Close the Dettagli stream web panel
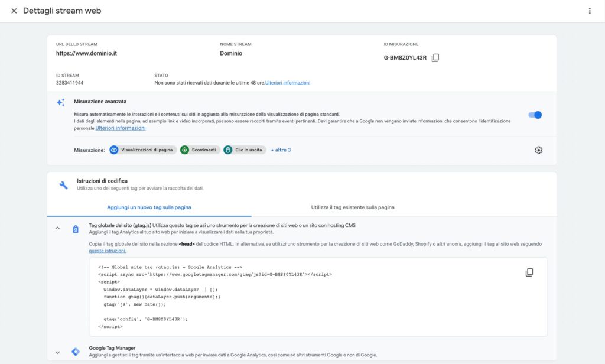Screen dimensions: 605x364 [x=14, y=11]
